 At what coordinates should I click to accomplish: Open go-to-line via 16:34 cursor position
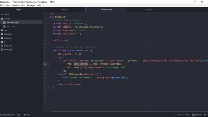point(19,115)
